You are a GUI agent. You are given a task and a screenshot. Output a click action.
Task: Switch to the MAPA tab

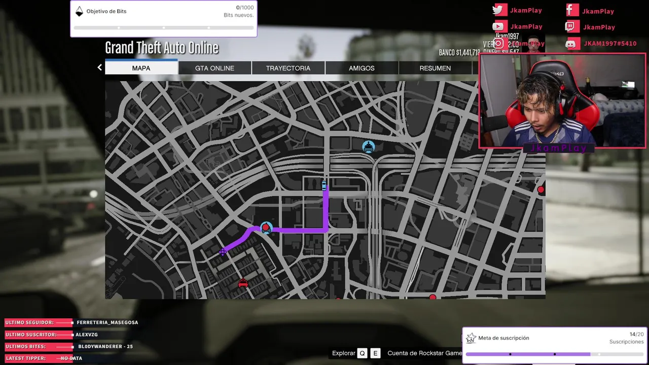pos(141,67)
